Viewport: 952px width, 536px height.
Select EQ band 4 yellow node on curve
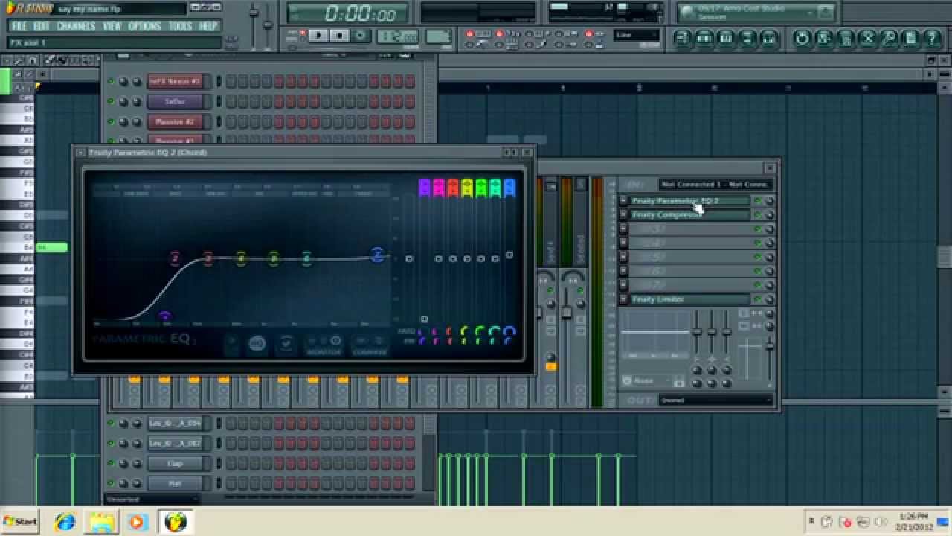(241, 258)
